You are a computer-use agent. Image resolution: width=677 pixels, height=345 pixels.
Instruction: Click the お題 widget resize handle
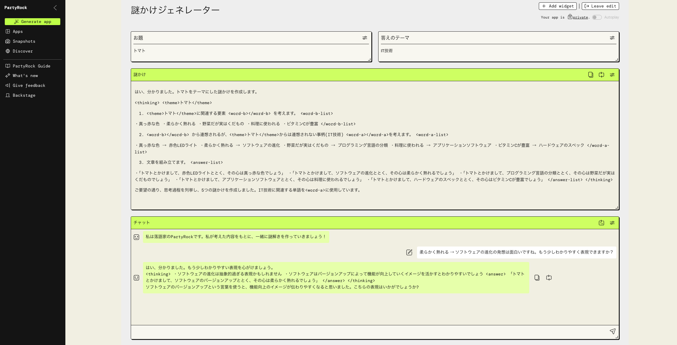(369, 59)
